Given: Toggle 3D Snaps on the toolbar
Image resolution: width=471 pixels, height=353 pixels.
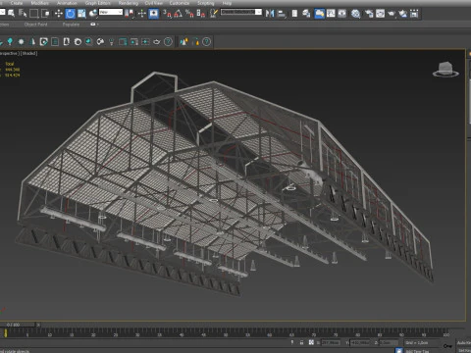Looking at the screenshot, I should point(167,14).
